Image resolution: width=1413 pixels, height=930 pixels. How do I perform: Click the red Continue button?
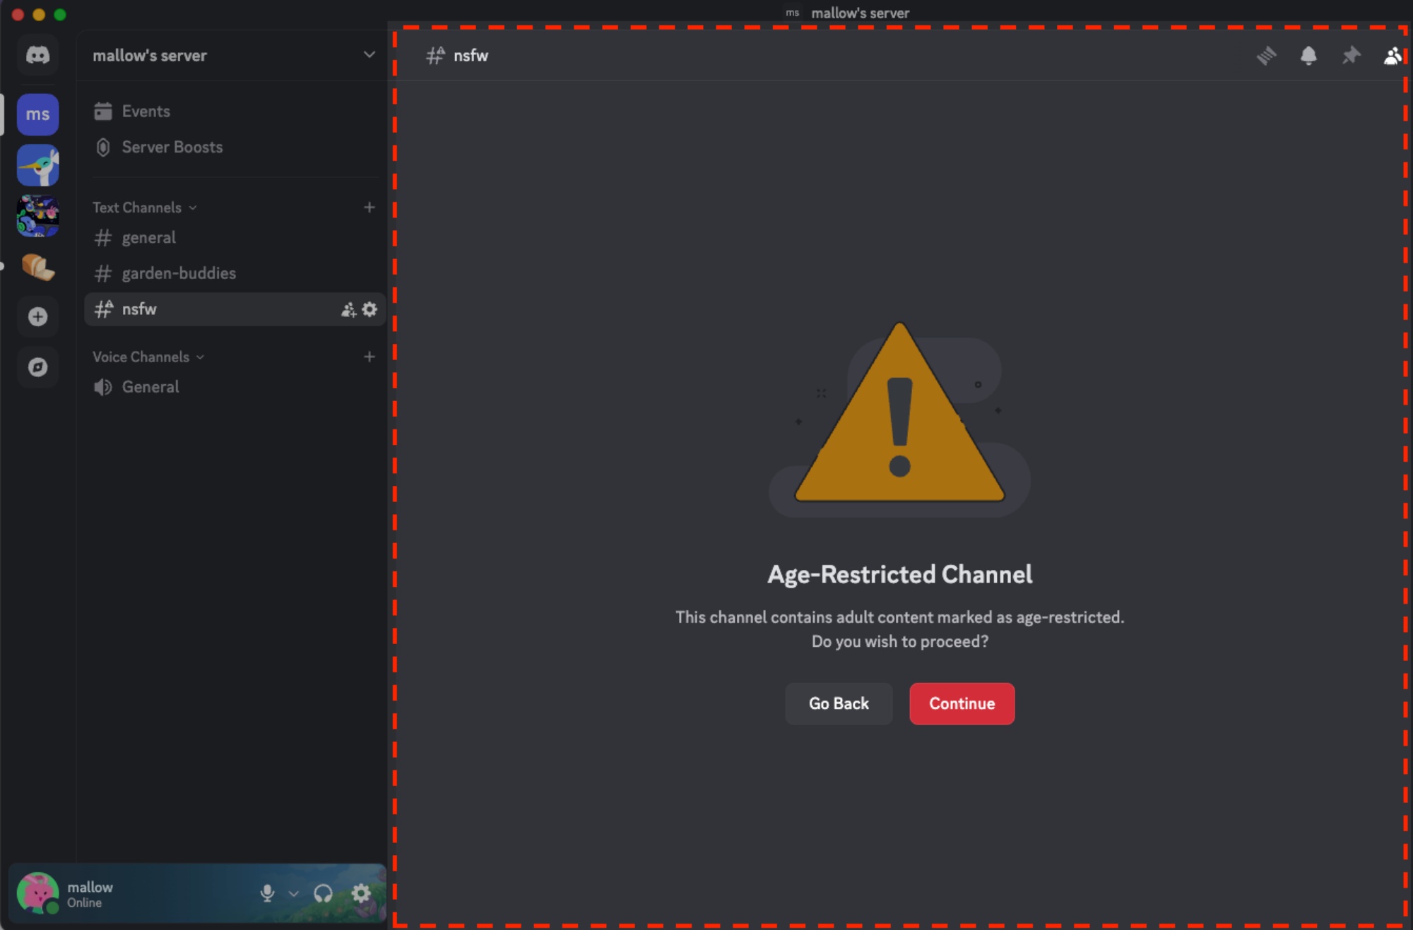pyautogui.click(x=962, y=703)
